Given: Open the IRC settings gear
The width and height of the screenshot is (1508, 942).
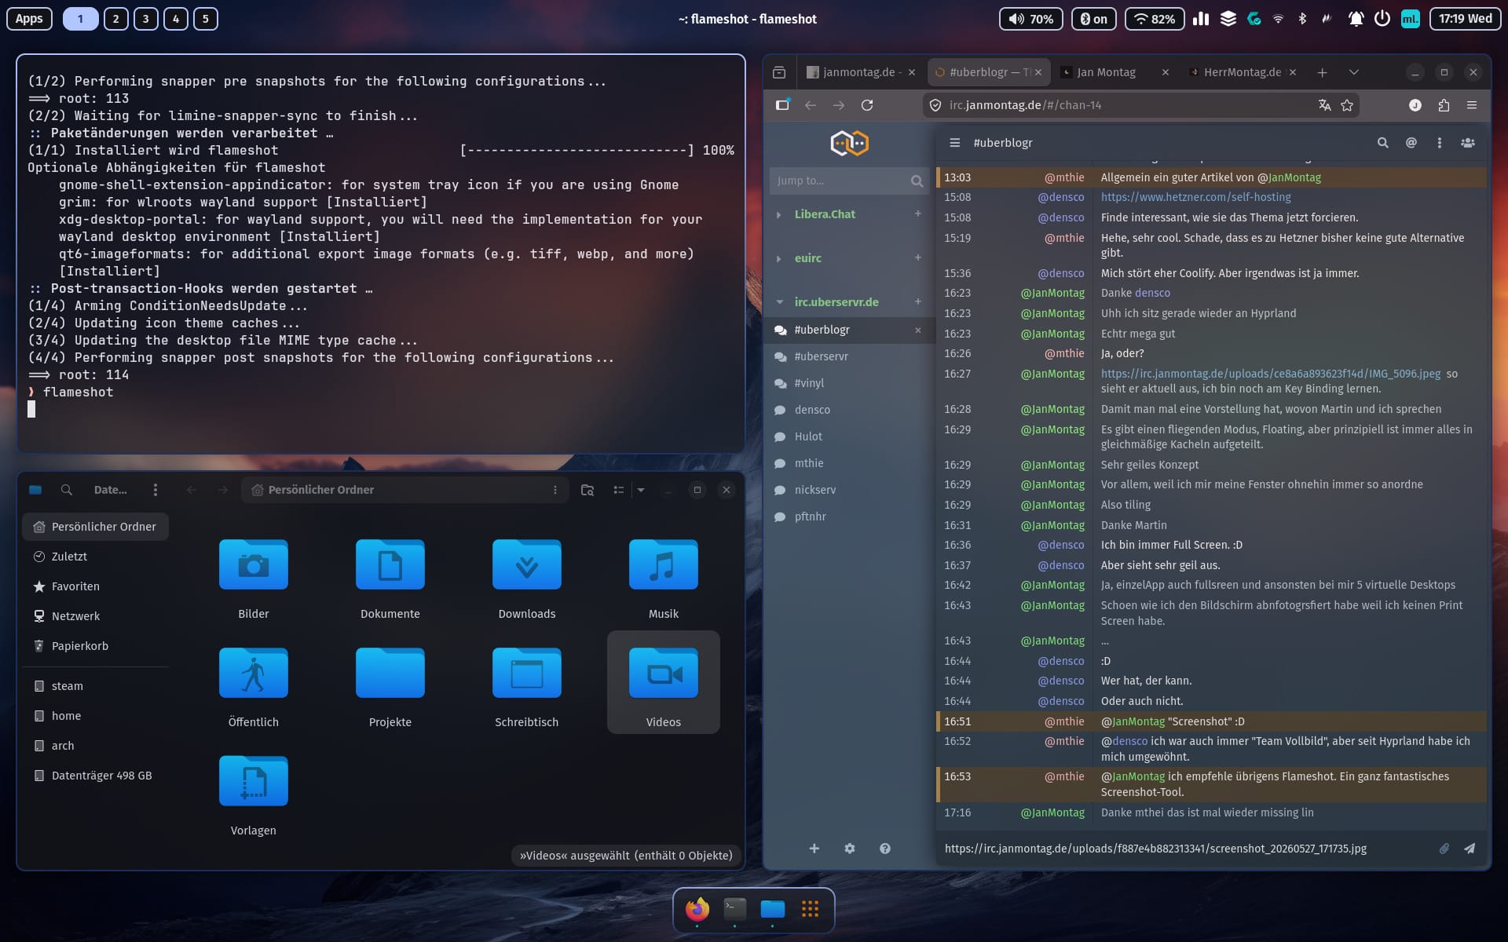Looking at the screenshot, I should point(849,849).
